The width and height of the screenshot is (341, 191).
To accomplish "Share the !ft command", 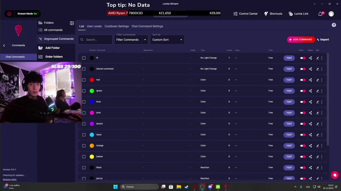I will tap(310, 58).
